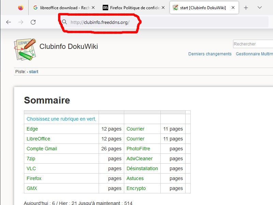Open the LibreOffice wiki entry
Screen dimensions: 273x205
(x=38, y=139)
